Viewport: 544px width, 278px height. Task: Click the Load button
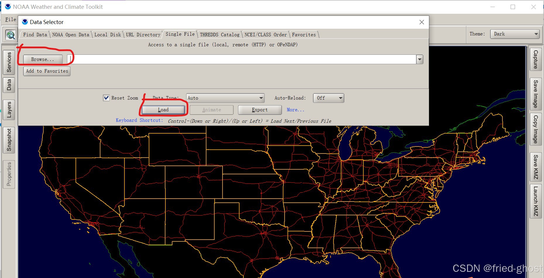tap(163, 110)
